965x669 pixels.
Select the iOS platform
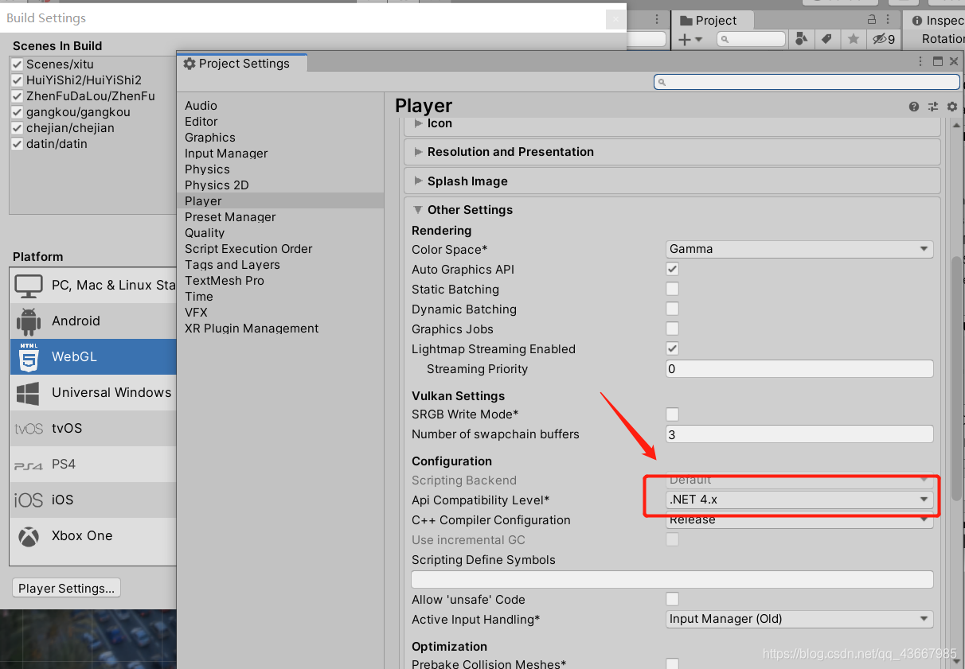click(93, 500)
